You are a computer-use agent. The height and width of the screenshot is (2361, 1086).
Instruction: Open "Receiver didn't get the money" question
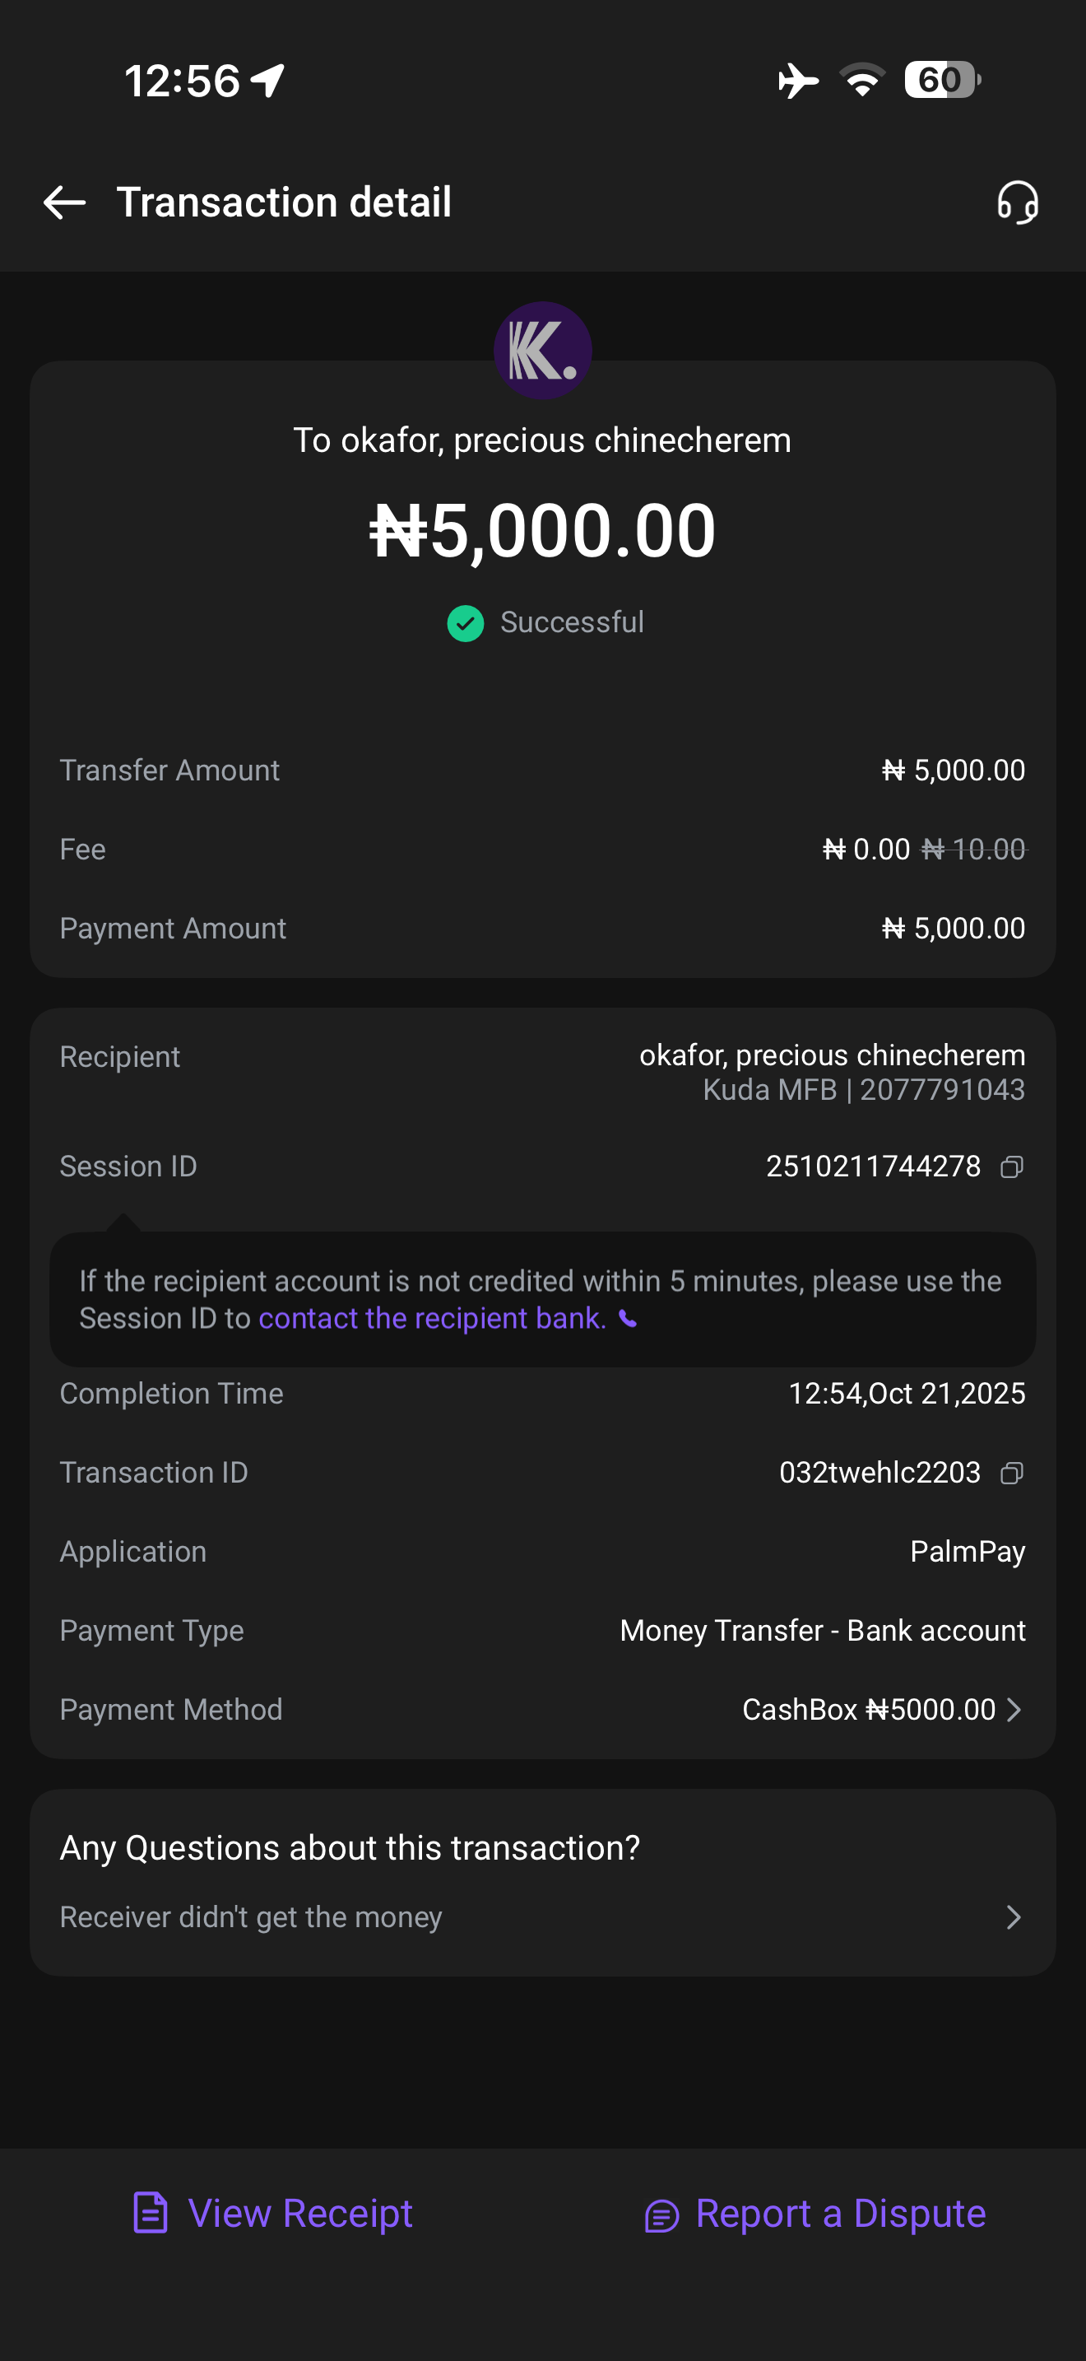point(251,1917)
